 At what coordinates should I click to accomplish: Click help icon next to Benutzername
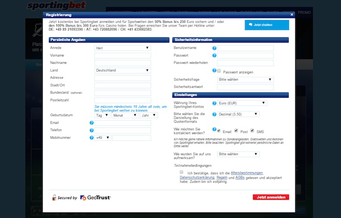tap(214, 48)
